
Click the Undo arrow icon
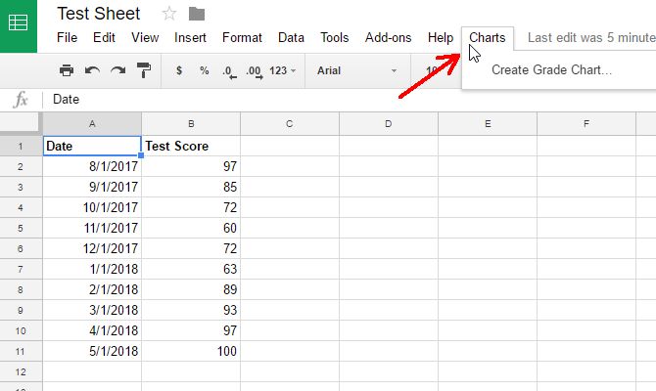click(x=92, y=70)
